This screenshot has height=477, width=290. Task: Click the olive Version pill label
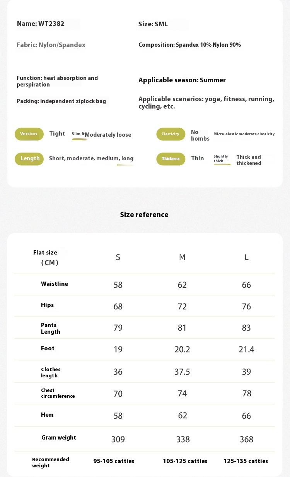point(29,134)
